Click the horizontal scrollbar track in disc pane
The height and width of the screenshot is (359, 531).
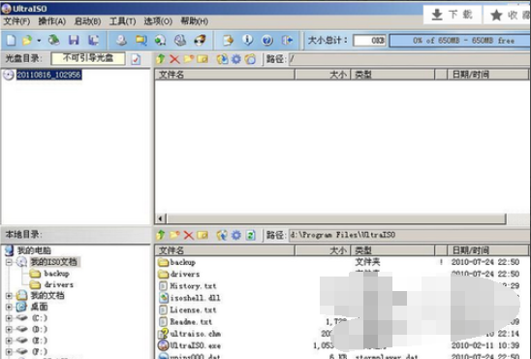tap(336, 218)
